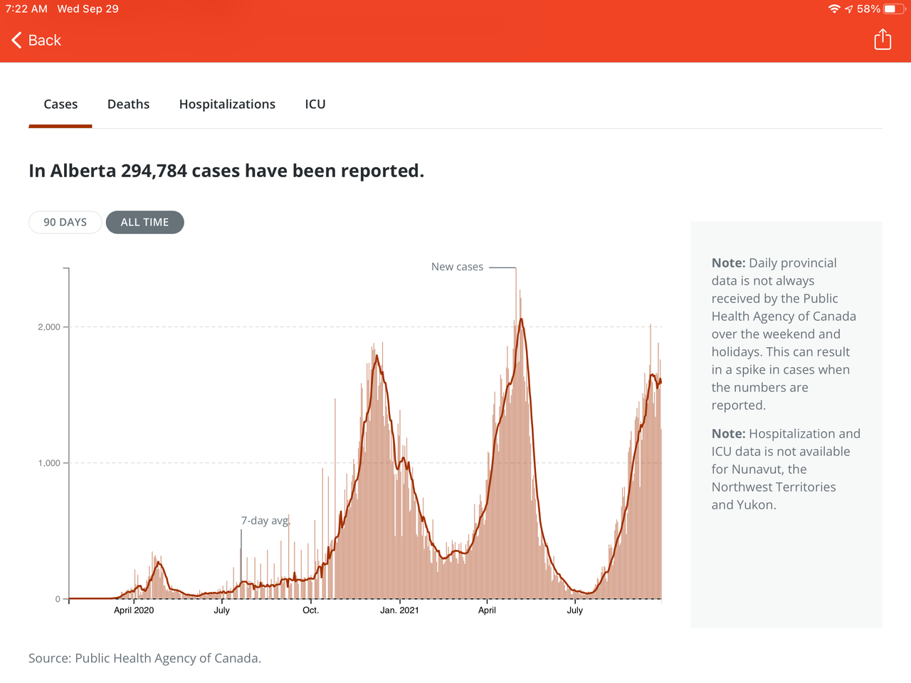This screenshot has height=683, width=911.
Task: Tap the Jan. 2021 axis label
Action: pos(399,610)
